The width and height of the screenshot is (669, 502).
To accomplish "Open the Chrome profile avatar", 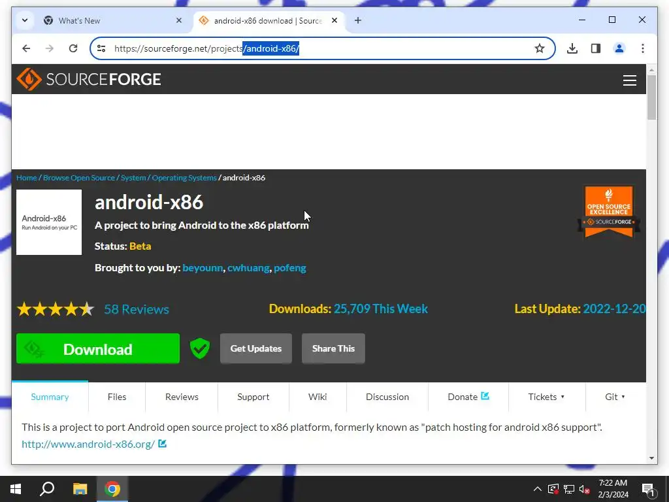I will (619, 48).
